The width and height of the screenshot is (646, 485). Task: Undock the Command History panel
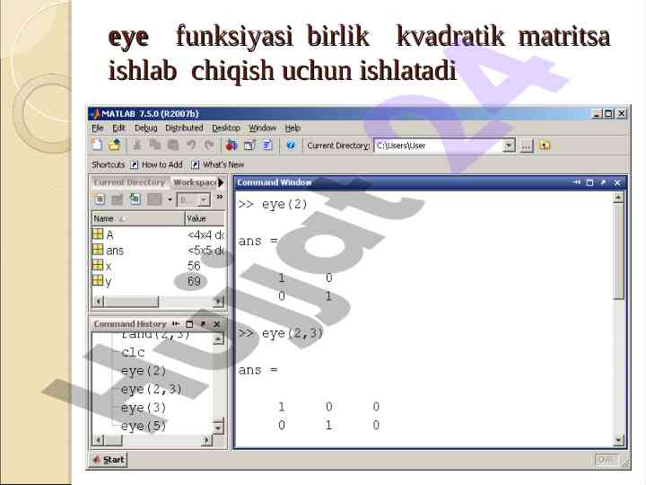click(203, 324)
